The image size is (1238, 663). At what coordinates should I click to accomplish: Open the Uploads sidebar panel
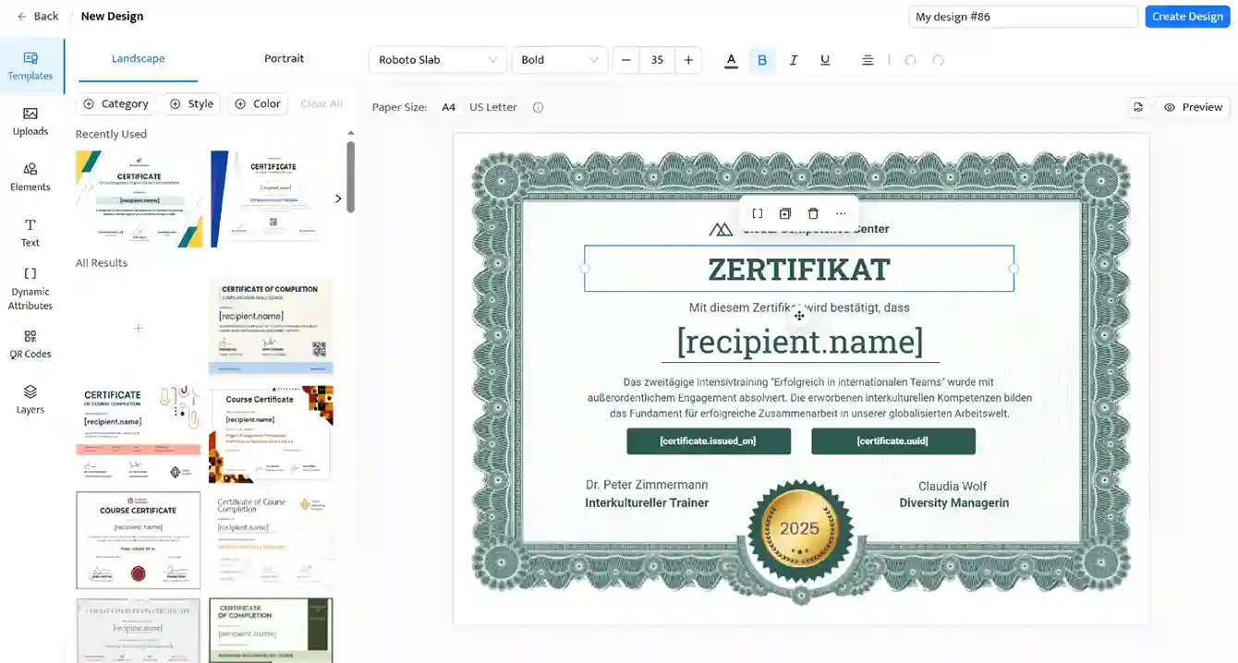point(30,121)
